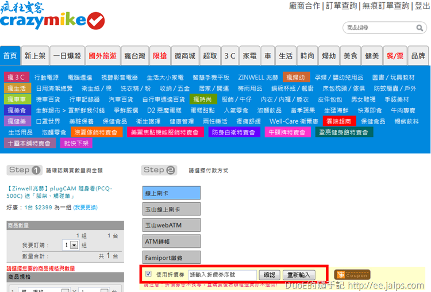Toggle the 使用折價券 checkbox

click(148, 274)
